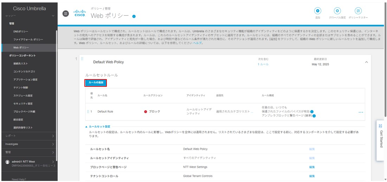Click the Cisco logo
Image resolution: width=387 pixels, height=182 pixels.
80,13
